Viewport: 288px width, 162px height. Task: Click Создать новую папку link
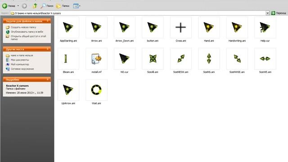pyautogui.click(x=23, y=27)
